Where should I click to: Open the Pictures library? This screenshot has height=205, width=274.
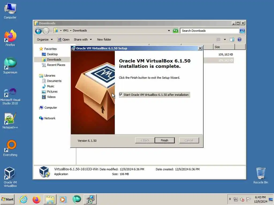(x=52, y=92)
